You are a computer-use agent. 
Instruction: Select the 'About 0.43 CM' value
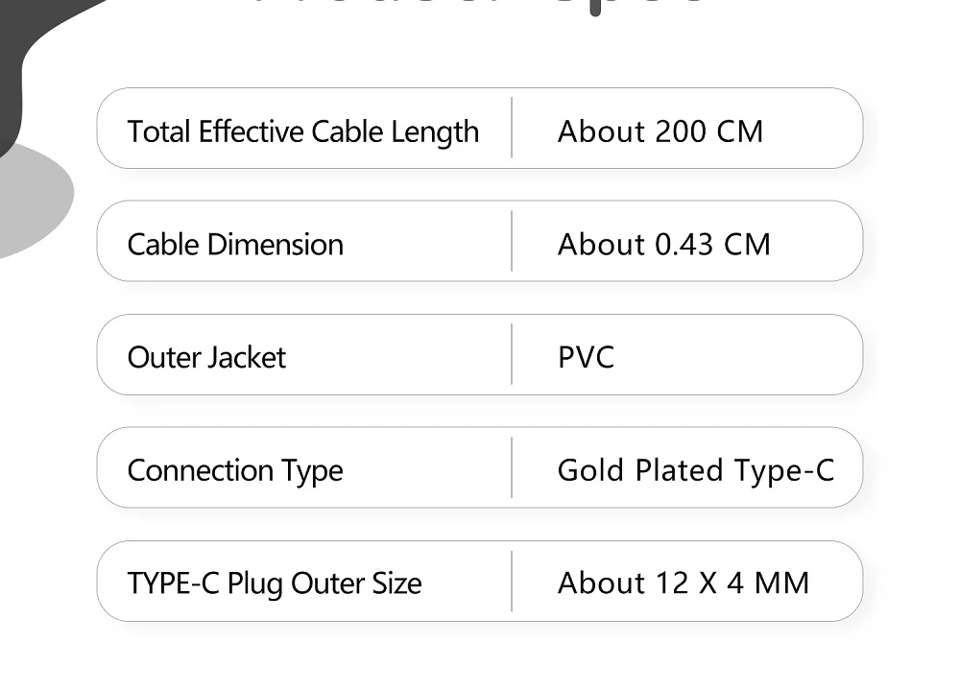click(x=663, y=245)
